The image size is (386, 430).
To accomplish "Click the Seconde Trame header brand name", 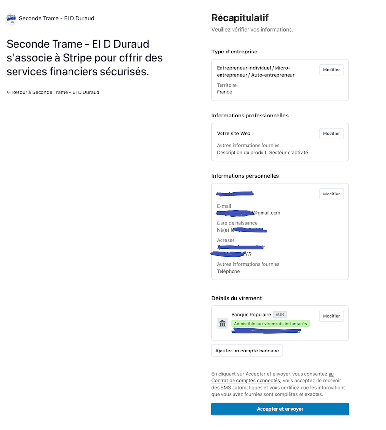I will [56, 18].
